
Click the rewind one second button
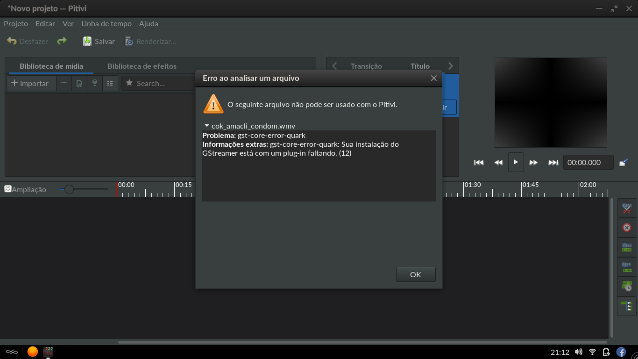point(498,162)
